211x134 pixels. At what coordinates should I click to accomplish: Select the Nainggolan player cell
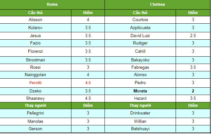tap(35, 75)
